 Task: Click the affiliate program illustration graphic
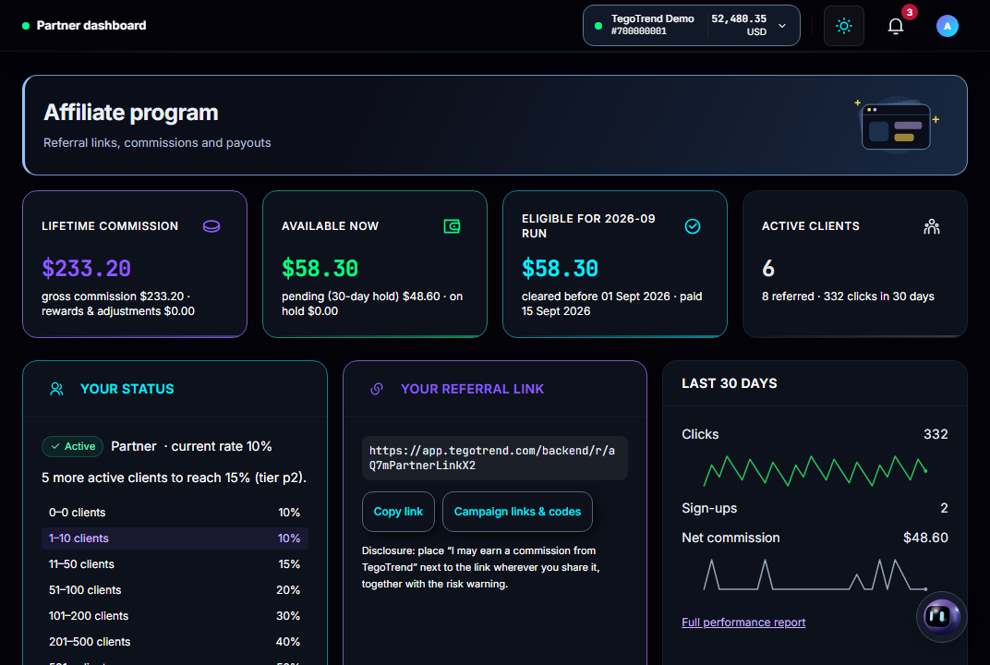(x=896, y=124)
